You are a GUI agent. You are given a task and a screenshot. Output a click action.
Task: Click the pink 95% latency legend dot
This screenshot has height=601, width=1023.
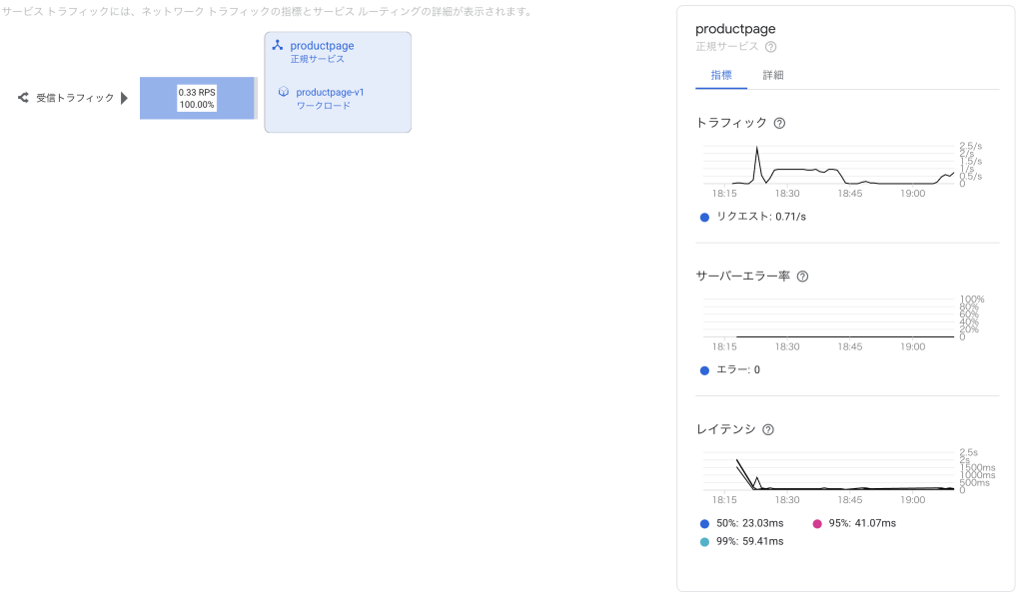tap(816, 523)
